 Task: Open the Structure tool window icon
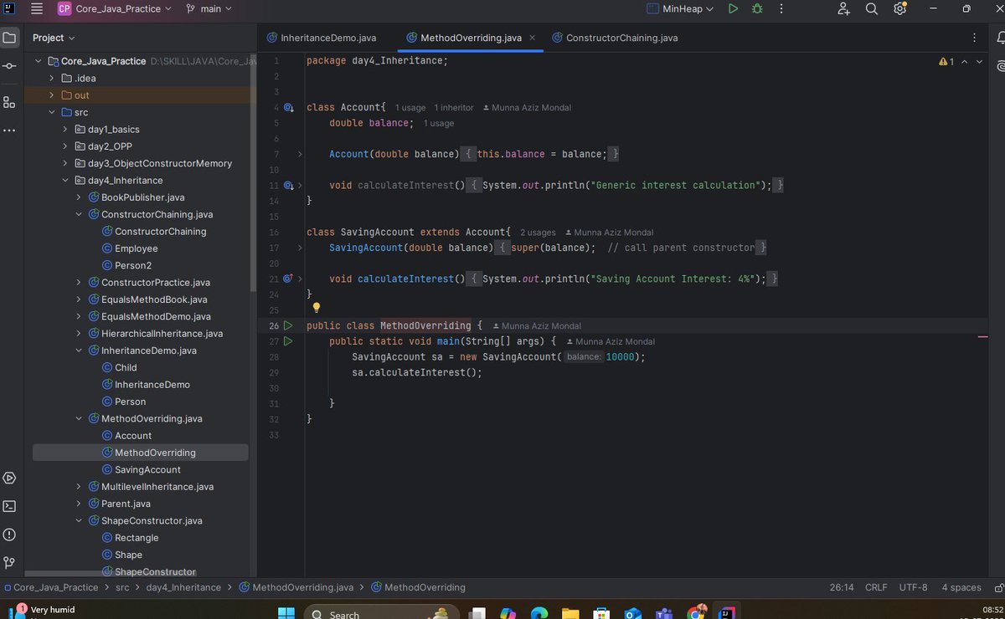point(9,102)
